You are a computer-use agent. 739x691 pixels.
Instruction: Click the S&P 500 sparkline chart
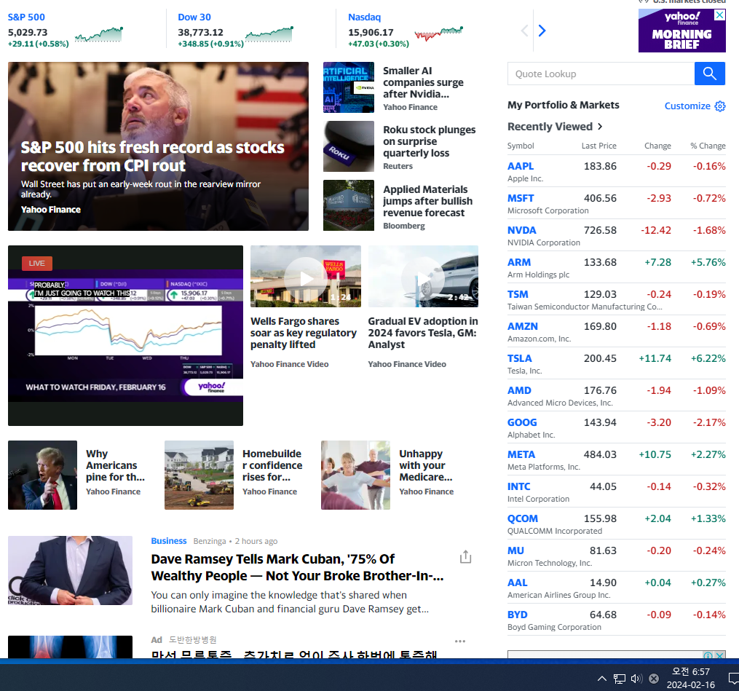[x=99, y=34]
